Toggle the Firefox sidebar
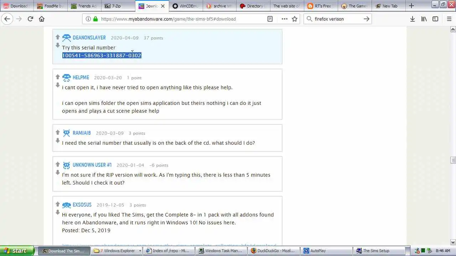Viewport: 456px width, 256px height. point(435,19)
